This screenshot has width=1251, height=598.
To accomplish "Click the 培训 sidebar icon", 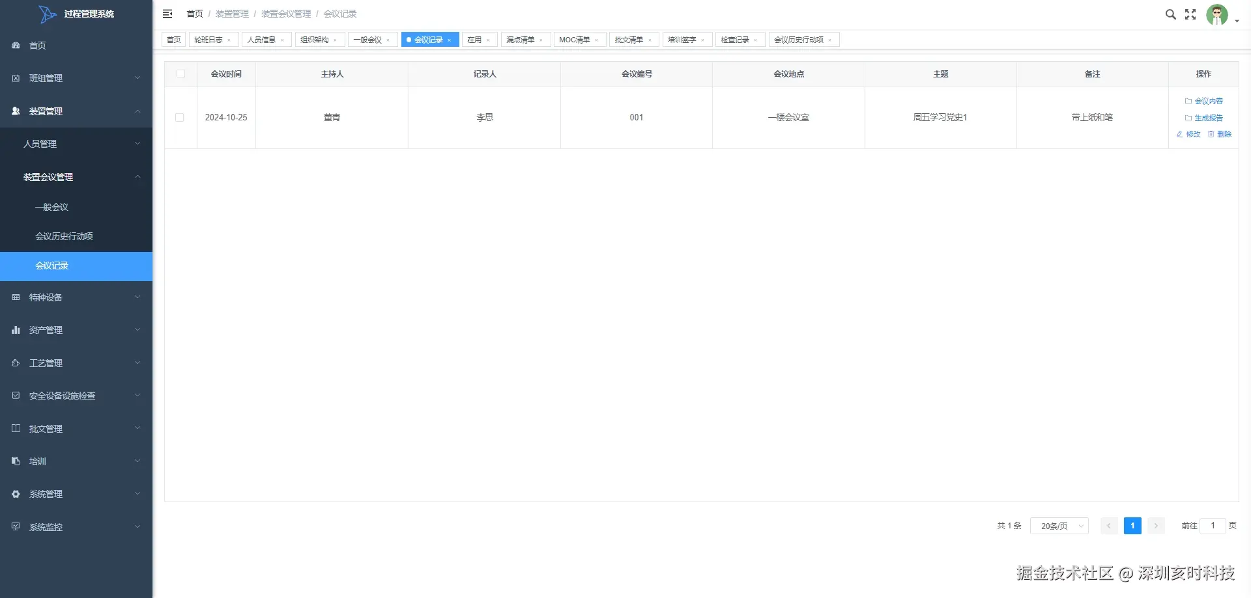I will [16, 461].
